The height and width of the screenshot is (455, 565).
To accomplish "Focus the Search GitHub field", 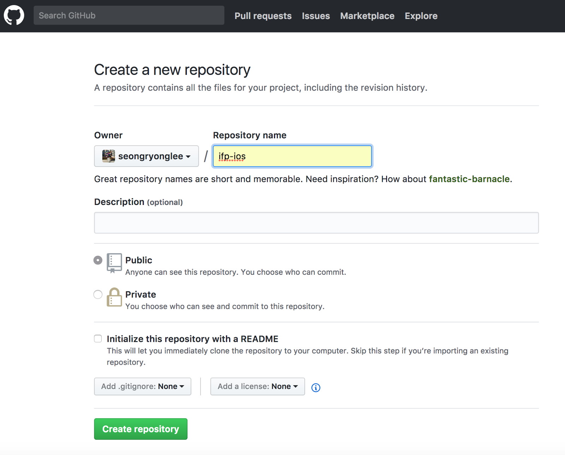I will pyautogui.click(x=129, y=16).
